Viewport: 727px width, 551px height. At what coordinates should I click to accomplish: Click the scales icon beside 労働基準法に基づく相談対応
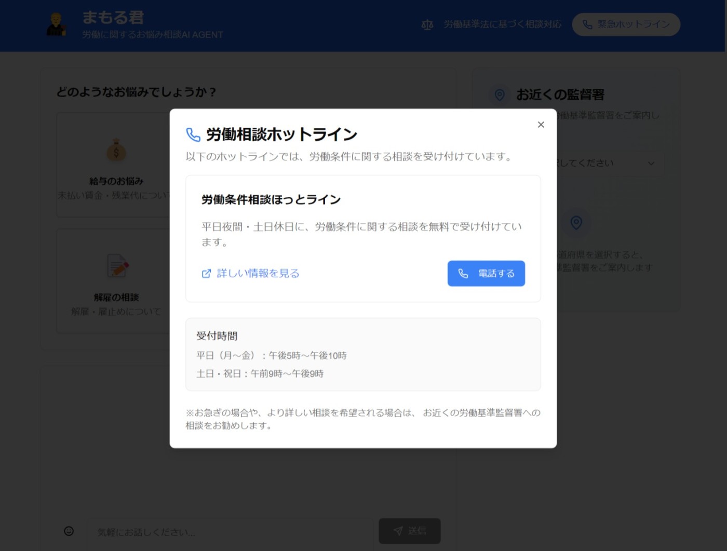(x=427, y=24)
